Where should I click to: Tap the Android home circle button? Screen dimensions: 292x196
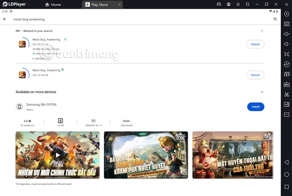click(x=287, y=174)
